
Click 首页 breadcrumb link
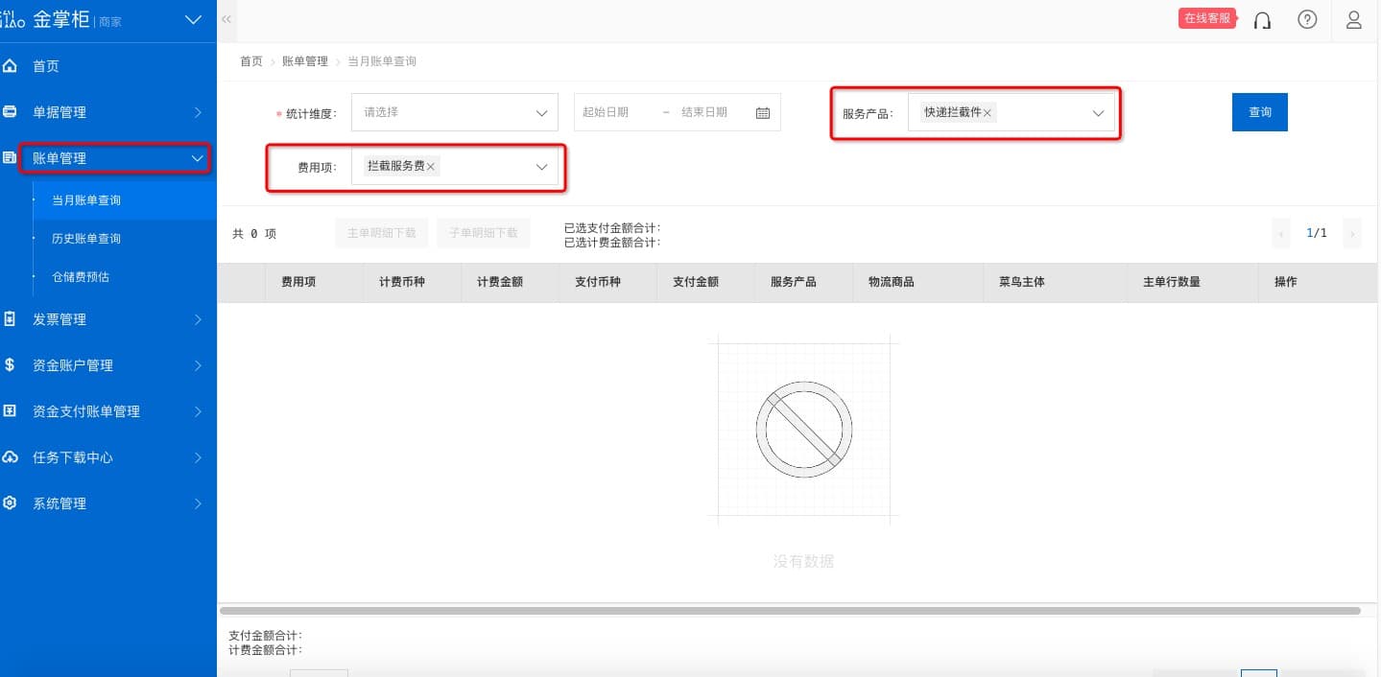250,61
